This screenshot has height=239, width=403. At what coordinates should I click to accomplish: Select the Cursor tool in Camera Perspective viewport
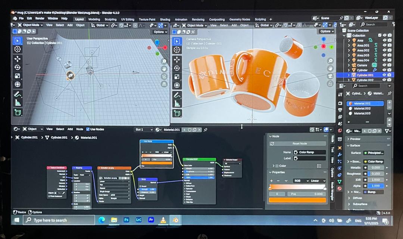point(177,50)
